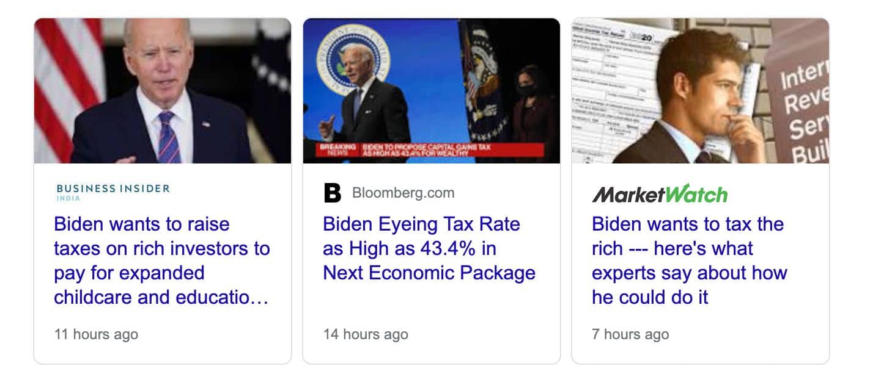Click the tax form in the MarketWatch thumbnail
The width and height of the screenshot is (884, 377).
(x=611, y=92)
